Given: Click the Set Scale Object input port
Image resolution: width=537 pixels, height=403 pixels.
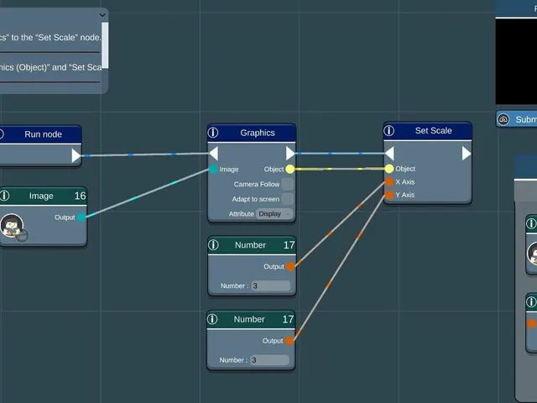Looking at the screenshot, I should [389, 169].
